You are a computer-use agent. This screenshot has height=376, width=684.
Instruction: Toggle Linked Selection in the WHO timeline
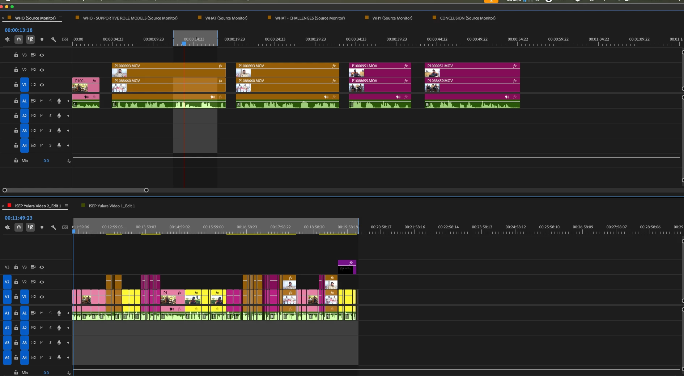click(30, 39)
